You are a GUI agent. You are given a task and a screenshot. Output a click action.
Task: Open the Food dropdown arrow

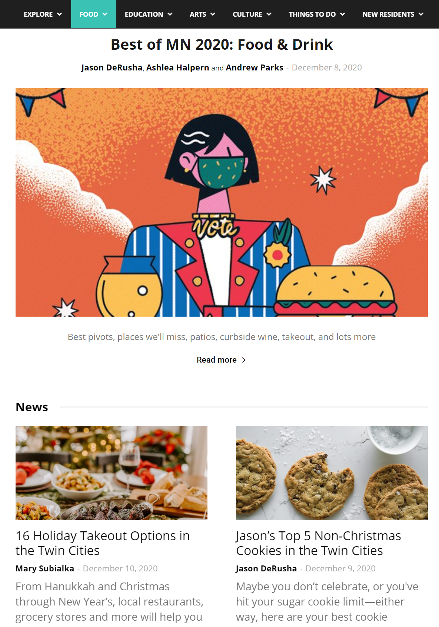[x=105, y=14]
